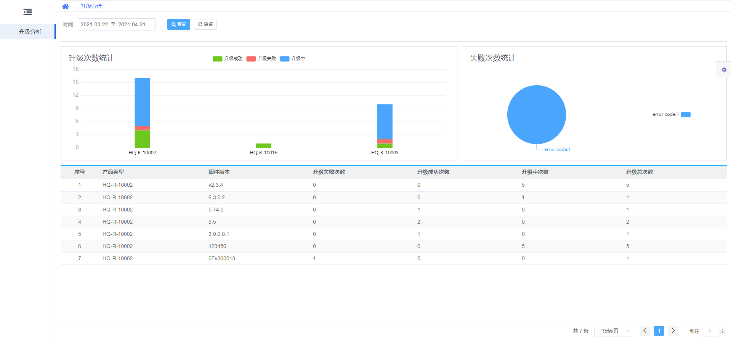Image resolution: width=731 pixels, height=341 pixels.
Task: Click the HQ-R-10016 green bar
Action: point(263,146)
